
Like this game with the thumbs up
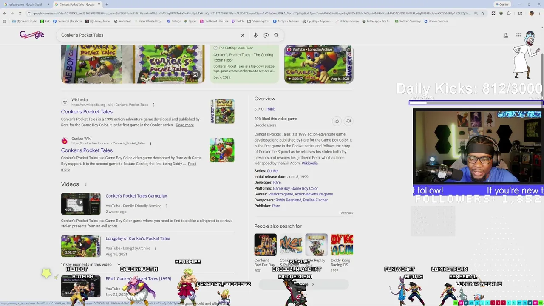337,121
